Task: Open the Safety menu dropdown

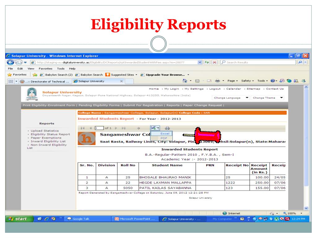Action: (247, 81)
